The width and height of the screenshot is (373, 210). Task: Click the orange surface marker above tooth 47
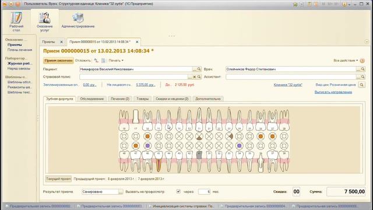(136, 145)
